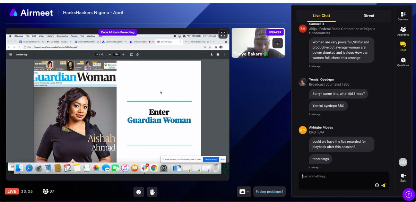This screenshot has height=202, width=416.
Task: Click the Code Africa Is Presenting banner
Action: pyautogui.click(x=118, y=32)
